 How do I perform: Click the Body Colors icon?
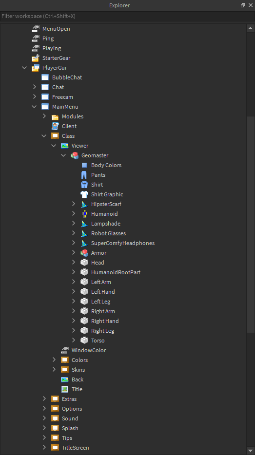[84, 165]
